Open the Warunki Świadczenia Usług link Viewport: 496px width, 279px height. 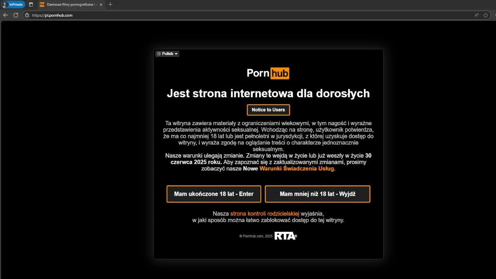coord(296,169)
